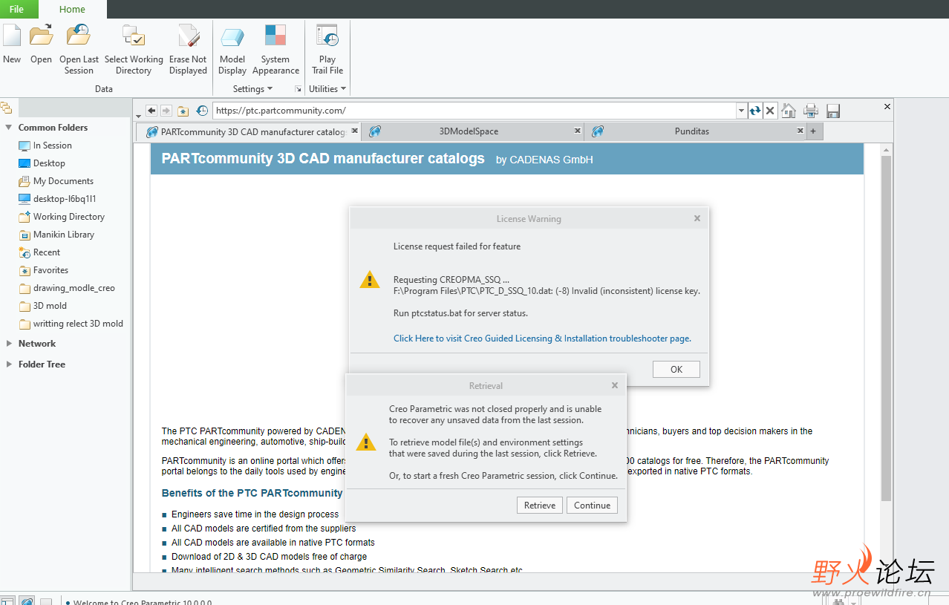Close the PARTcommunity browser tab
The height and width of the screenshot is (605, 949).
point(354,131)
